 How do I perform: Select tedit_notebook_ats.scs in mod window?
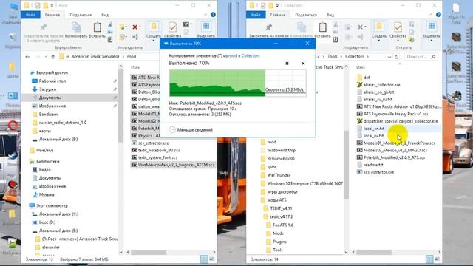point(159,150)
